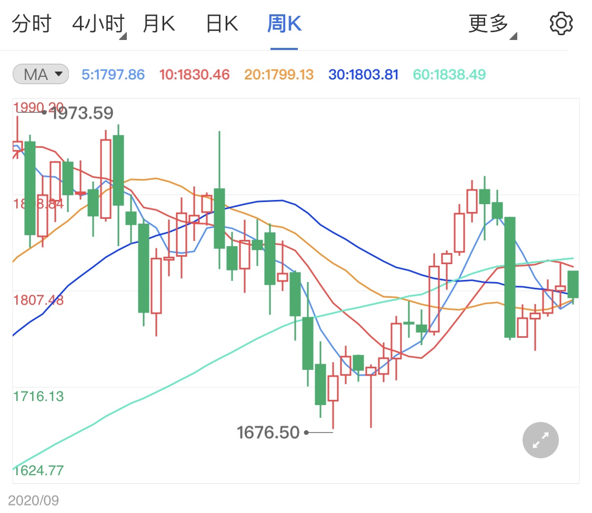Click the low price label 1676.50

point(268,432)
